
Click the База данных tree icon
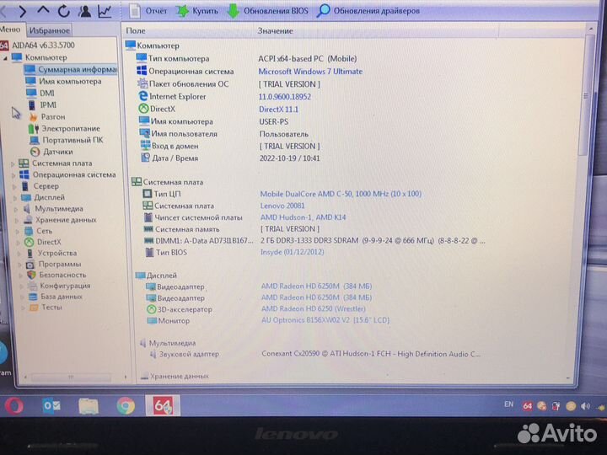click(33, 297)
